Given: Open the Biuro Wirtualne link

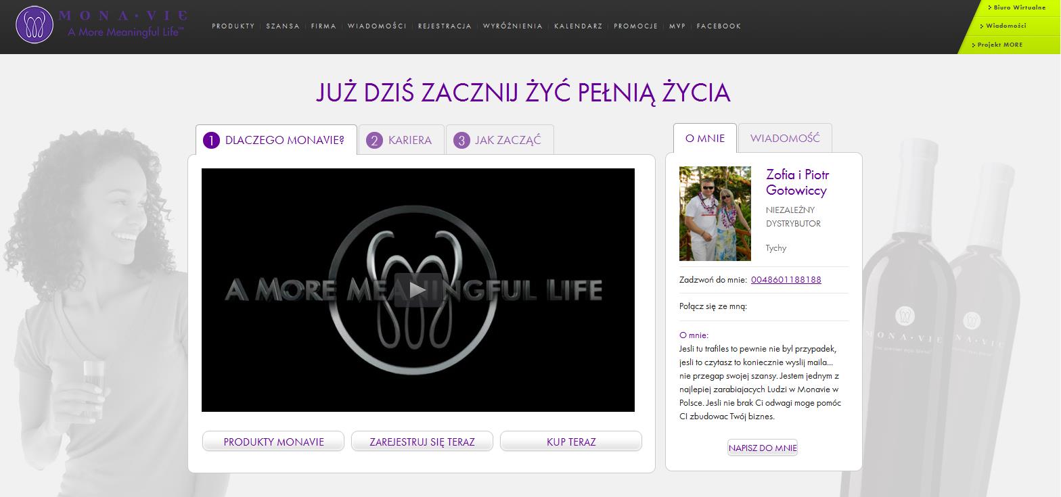Looking at the screenshot, I should click(x=1019, y=7).
